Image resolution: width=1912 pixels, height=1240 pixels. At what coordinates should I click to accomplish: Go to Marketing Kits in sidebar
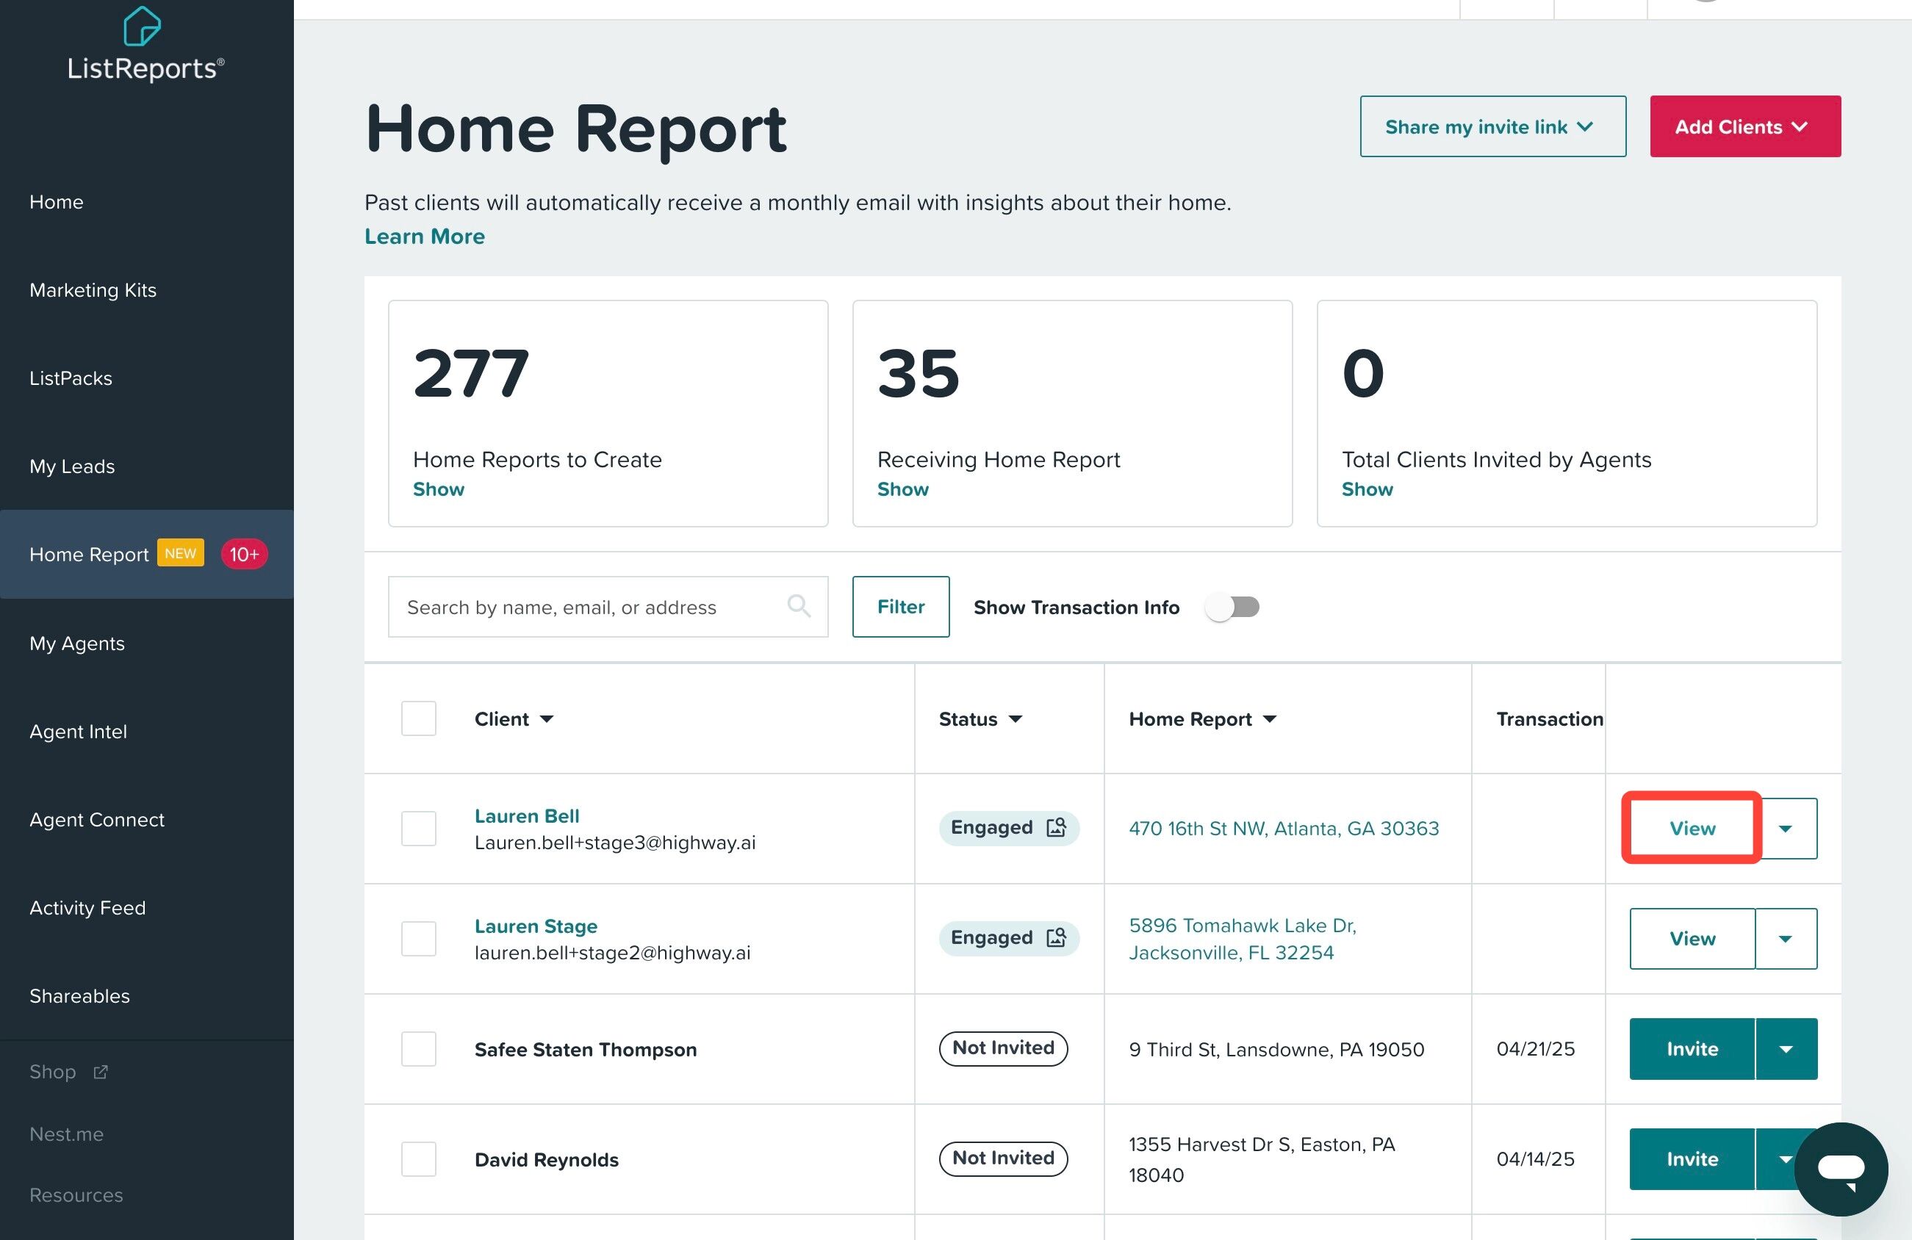93,290
